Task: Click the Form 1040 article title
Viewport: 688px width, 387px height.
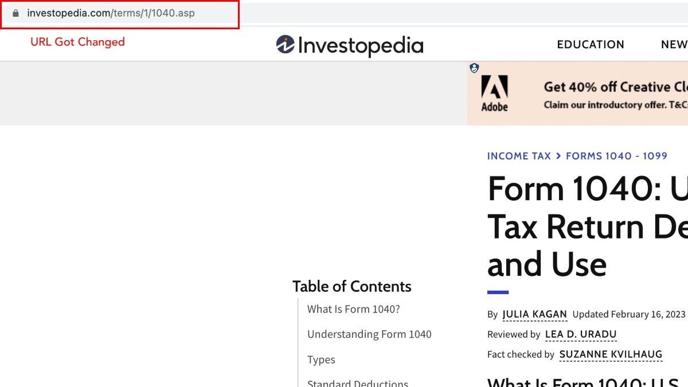Action: 588,226
